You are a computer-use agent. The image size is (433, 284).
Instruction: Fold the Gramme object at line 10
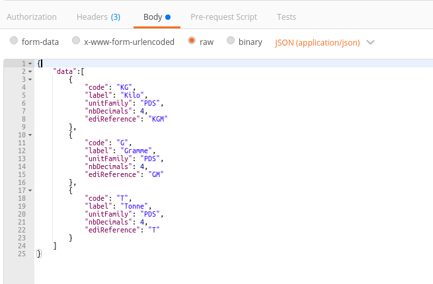pyautogui.click(x=30, y=135)
